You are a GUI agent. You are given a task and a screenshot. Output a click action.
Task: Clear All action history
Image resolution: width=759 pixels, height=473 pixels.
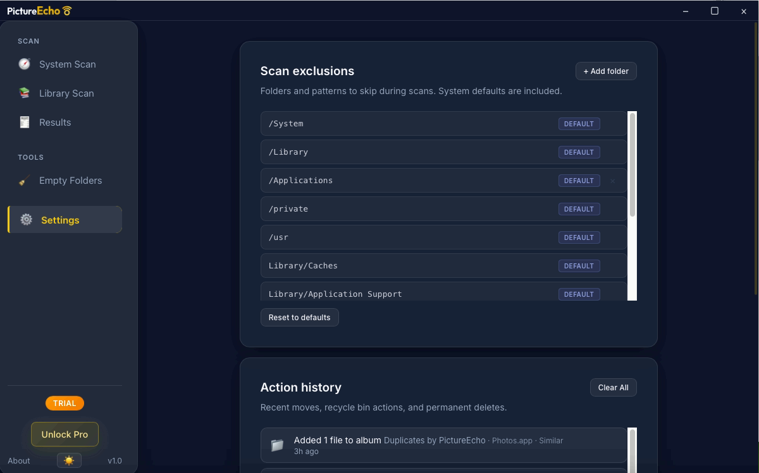coord(613,388)
